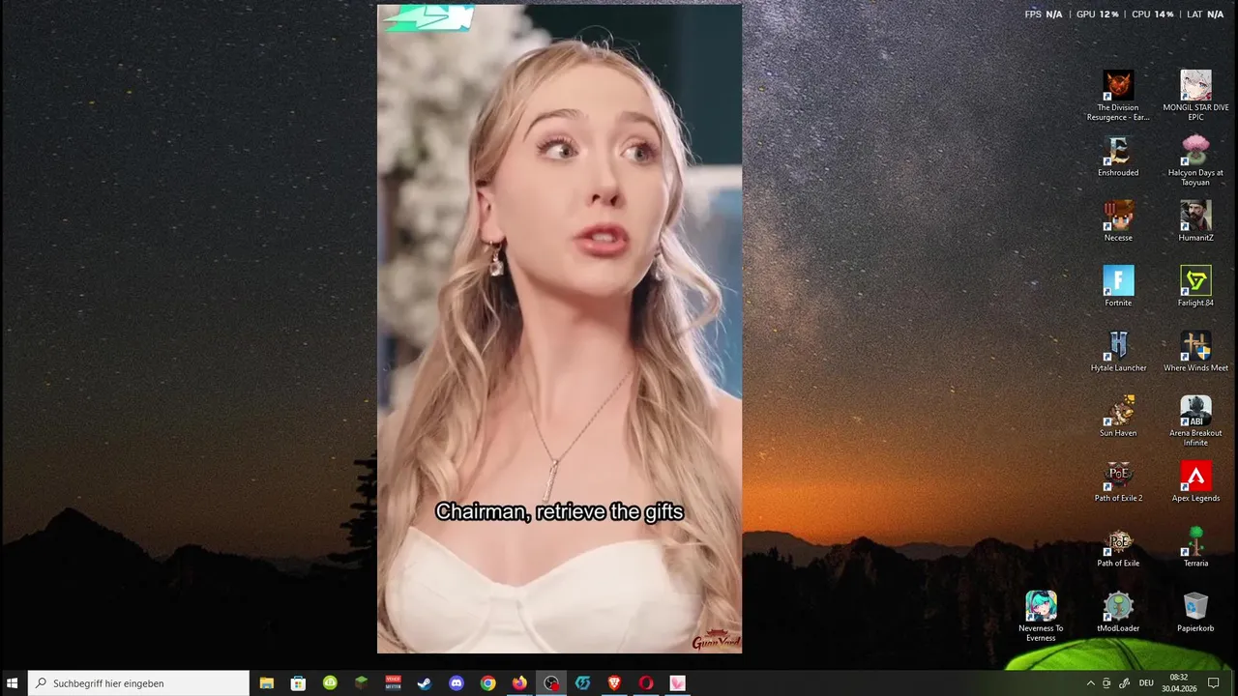1238x696 pixels.
Task: Open Google Chrome from the taskbar
Action: [488, 682]
